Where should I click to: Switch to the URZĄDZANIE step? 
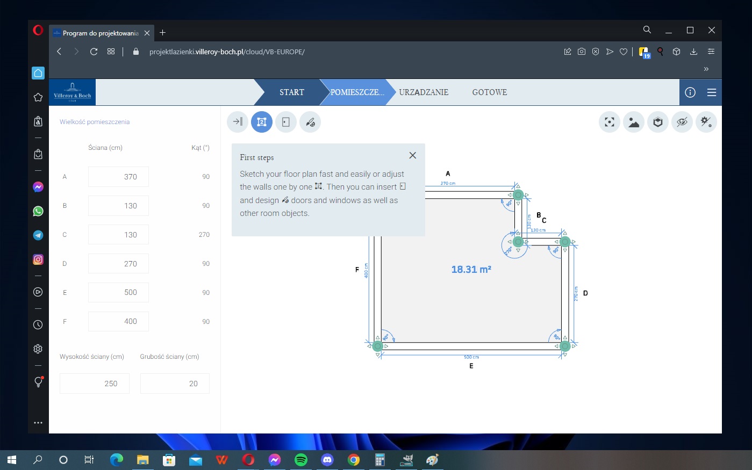point(424,92)
